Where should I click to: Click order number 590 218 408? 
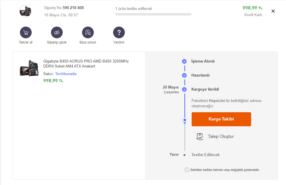[x=73, y=8]
